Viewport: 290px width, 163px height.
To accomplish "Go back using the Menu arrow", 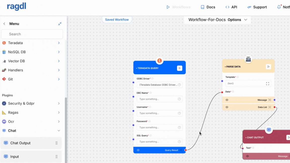I will [4, 24].
